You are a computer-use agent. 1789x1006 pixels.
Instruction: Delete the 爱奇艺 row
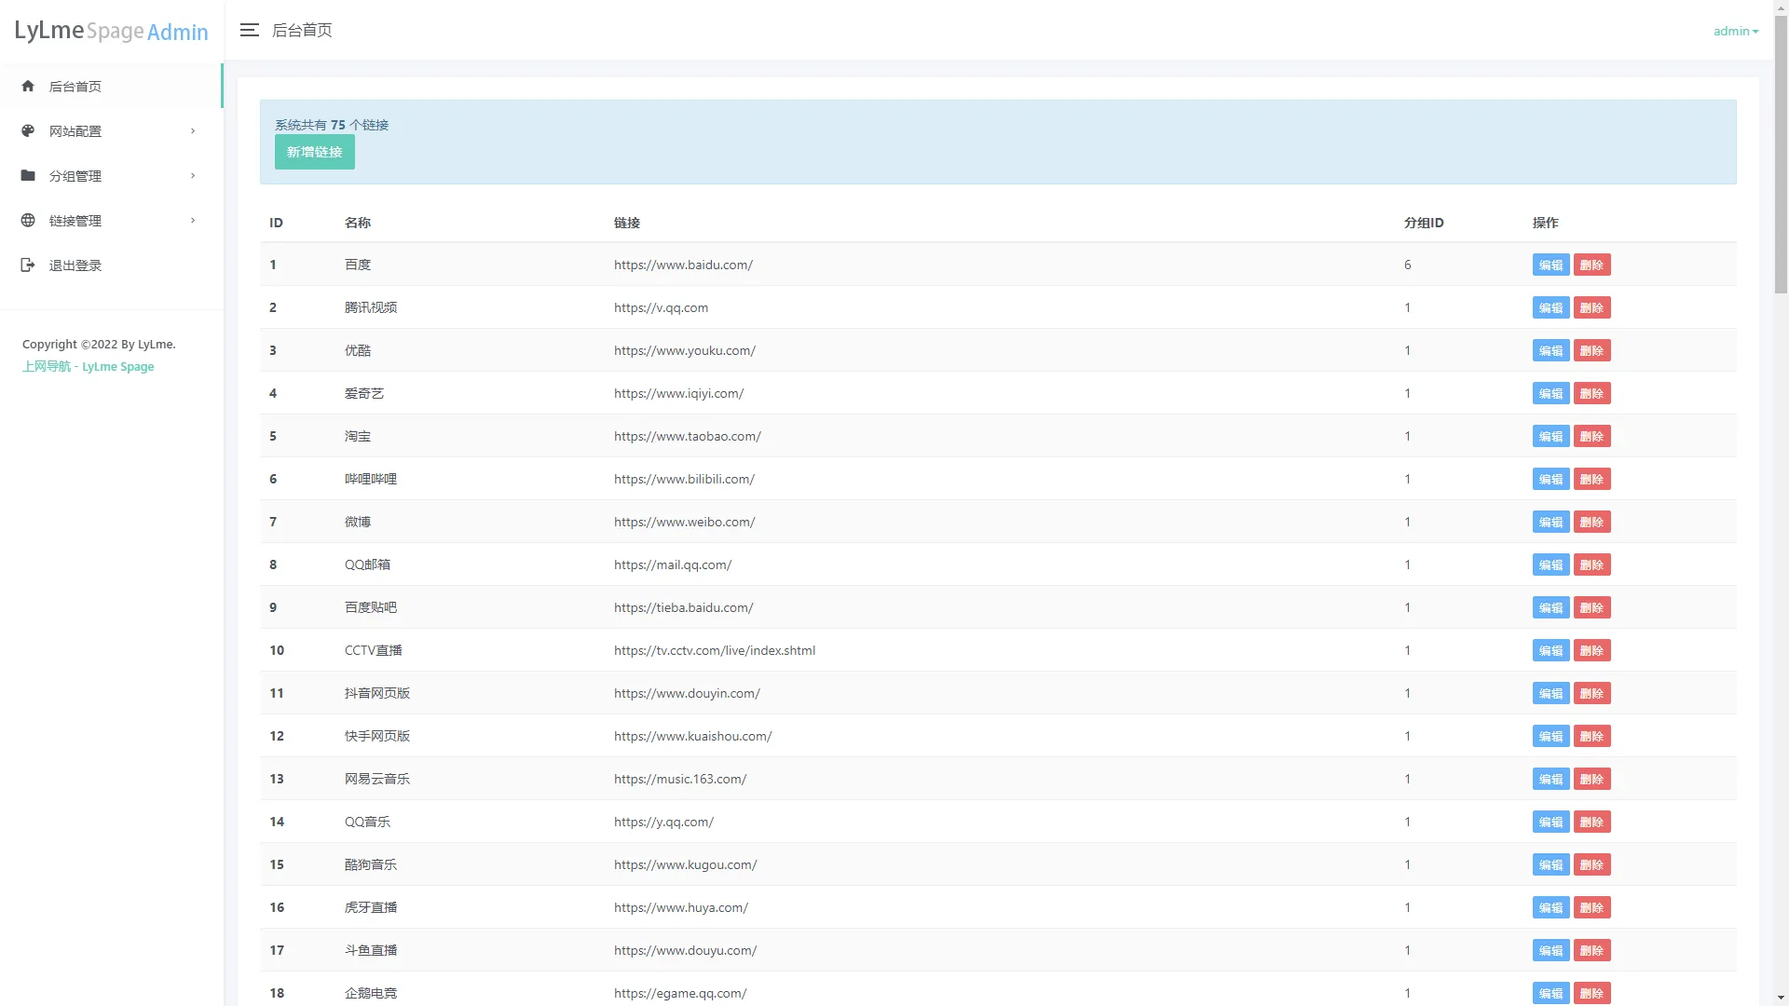[1591, 393]
